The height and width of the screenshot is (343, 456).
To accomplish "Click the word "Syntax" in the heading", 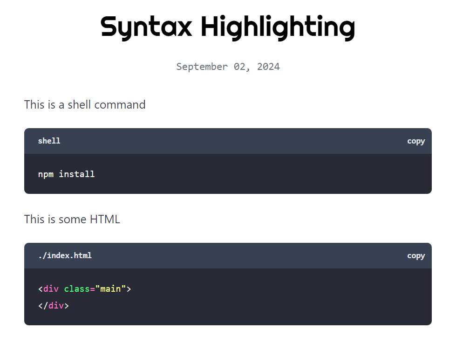I will (x=146, y=27).
